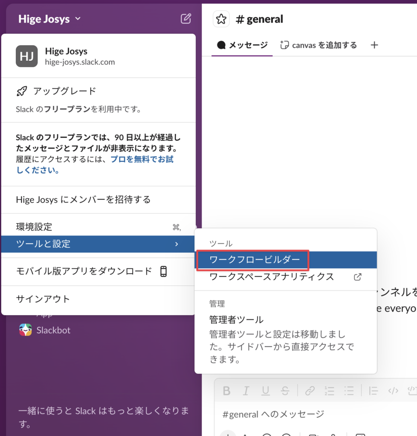The width and height of the screenshot is (417, 436).
Task: Switch to the canvas を追加する tab
Action: (x=319, y=45)
